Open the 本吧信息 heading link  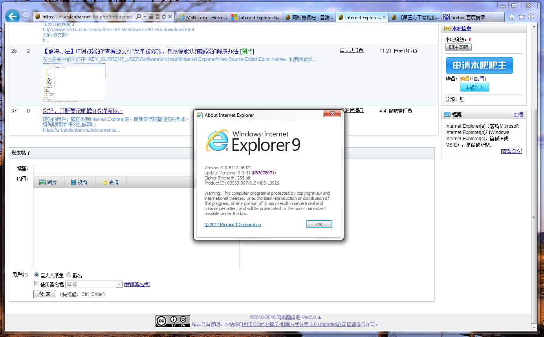[x=462, y=29]
